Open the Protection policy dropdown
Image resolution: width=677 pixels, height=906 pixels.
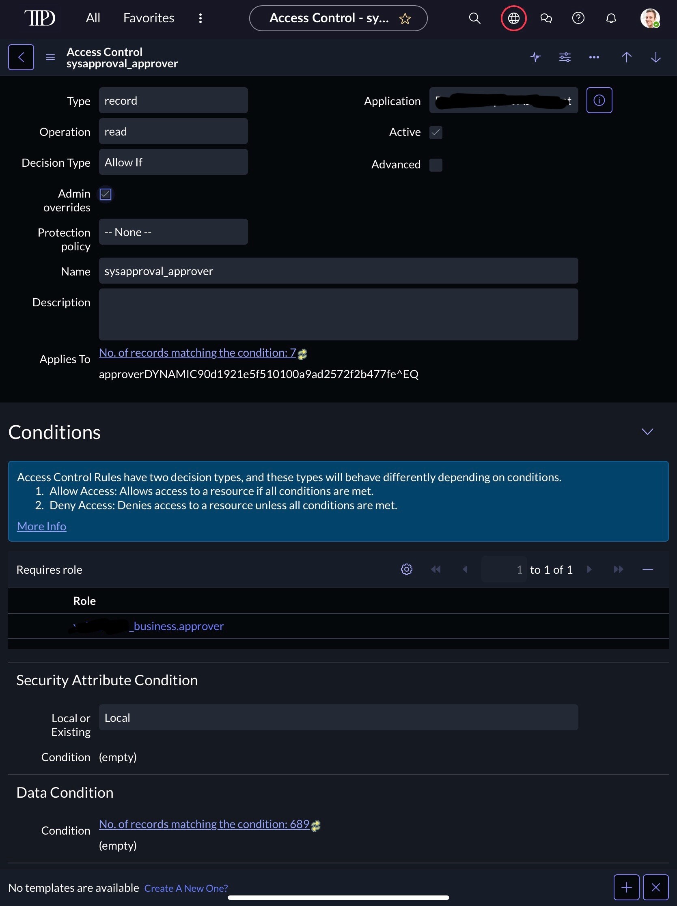tap(173, 231)
